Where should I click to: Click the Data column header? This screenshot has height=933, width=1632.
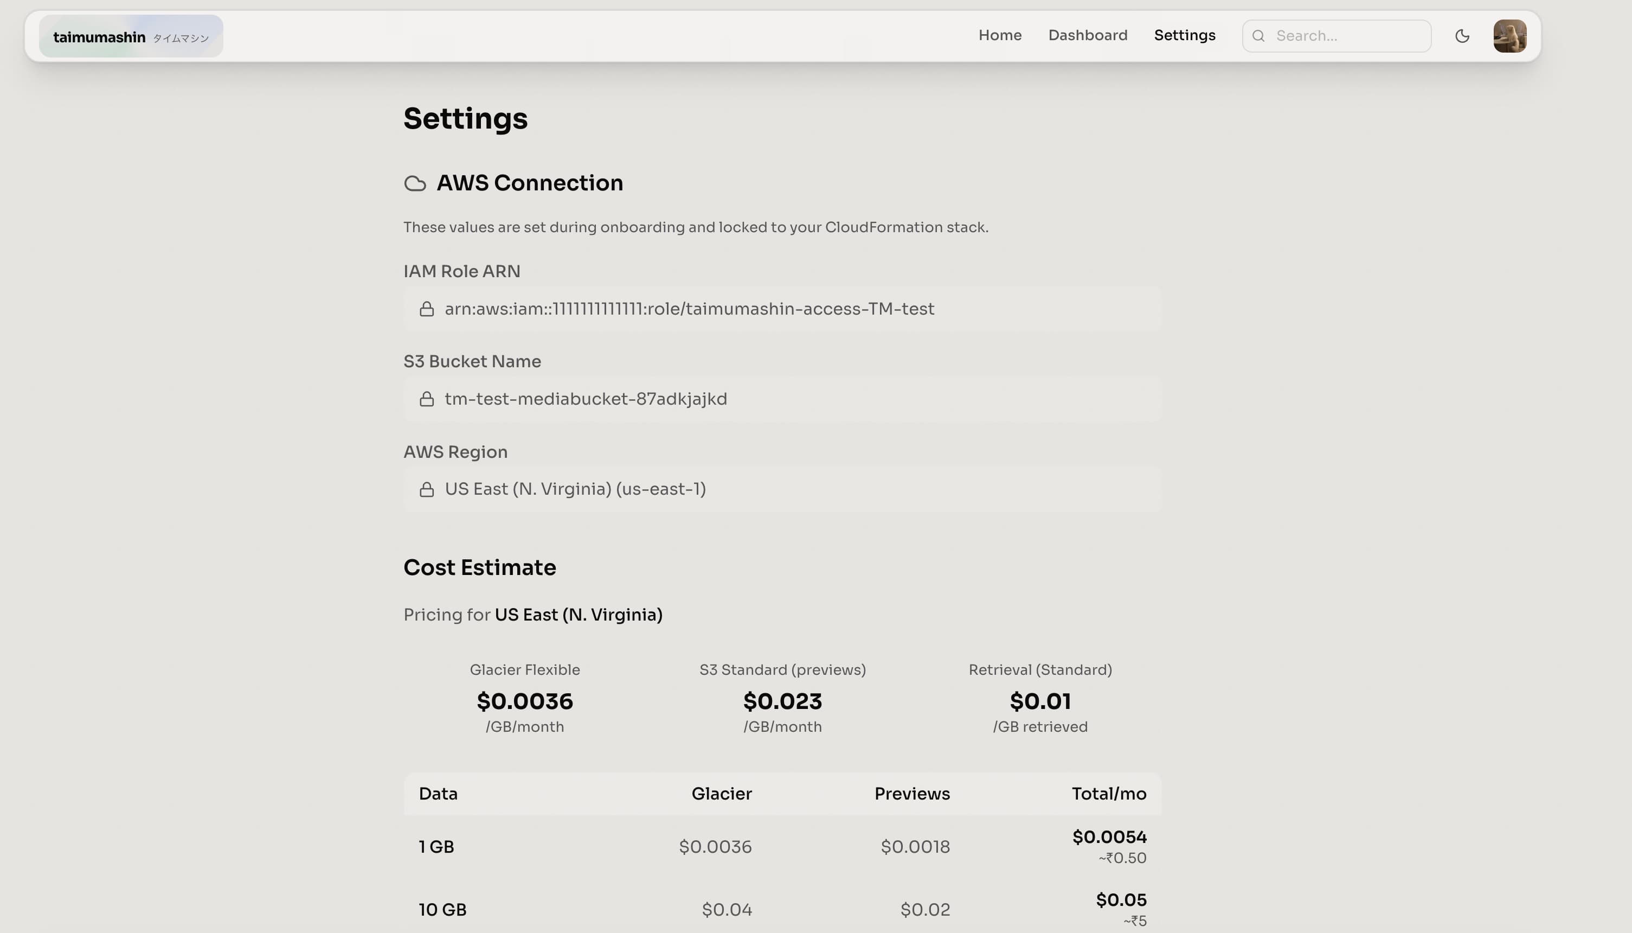coord(438,794)
